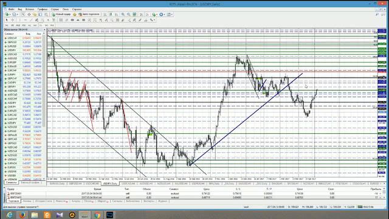Switch timeframe to H1
Image resolution: width=389 pixels, height=219 pixels.
[x=29, y=26]
